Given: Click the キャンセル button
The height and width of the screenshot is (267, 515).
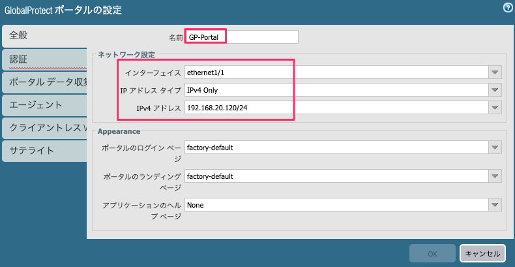Looking at the screenshot, I should (482, 253).
